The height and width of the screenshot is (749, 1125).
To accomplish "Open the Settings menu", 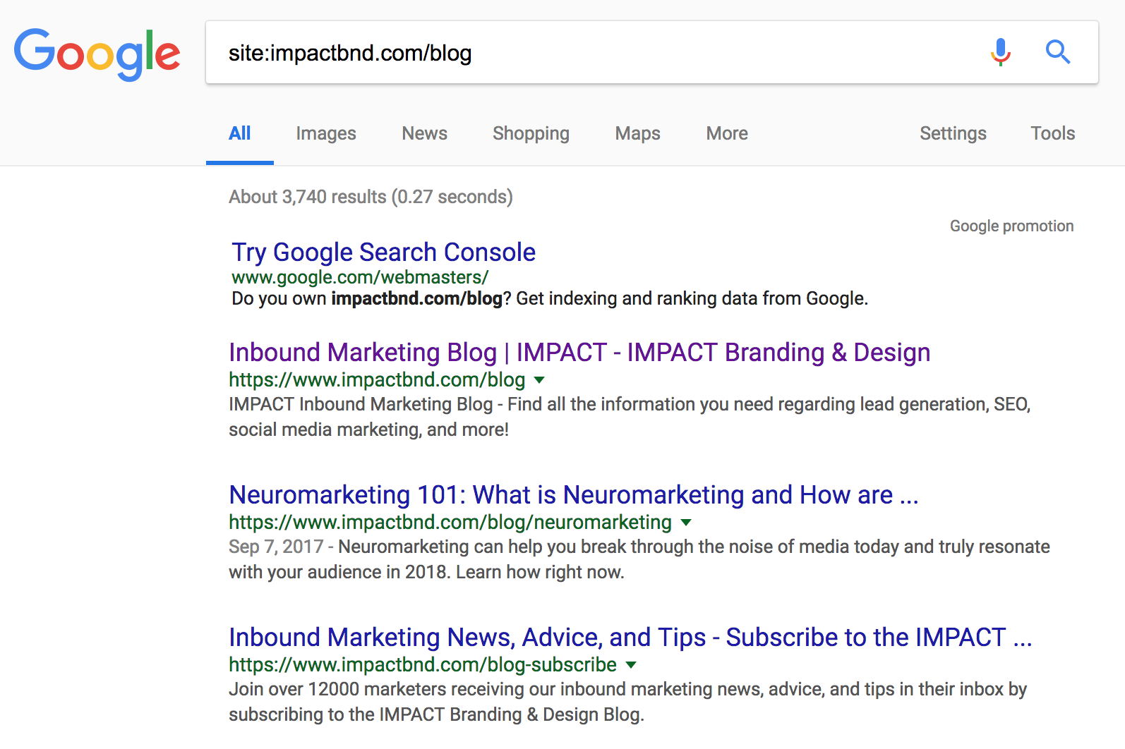I will click(x=953, y=133).
